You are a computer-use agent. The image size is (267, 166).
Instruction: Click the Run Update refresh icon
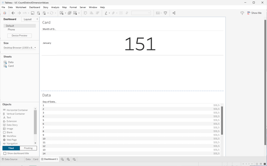tap(52, 13)
